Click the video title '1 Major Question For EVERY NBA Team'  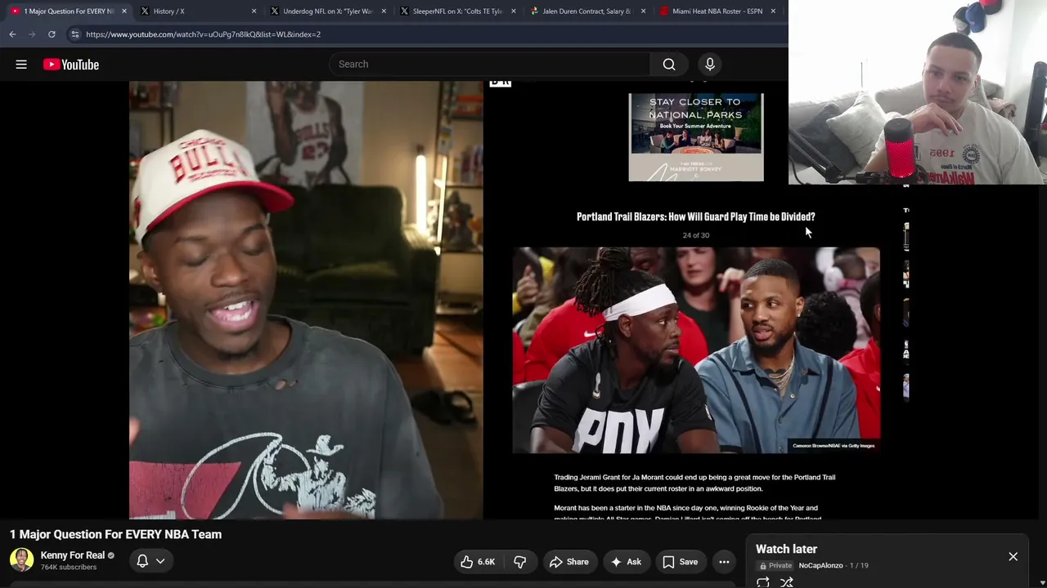pyautogui.click(x=115, y=534)
